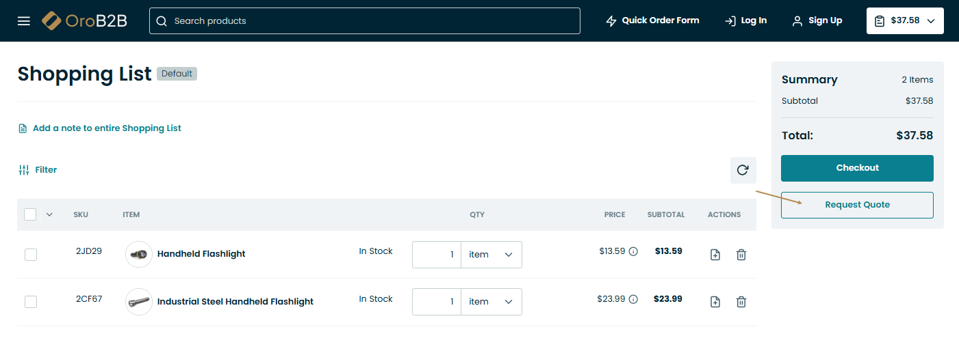Image resolution: width=959 pixels, height=338 pixels.
Task: Select all items with header checkbox
Action: [30, 214]
